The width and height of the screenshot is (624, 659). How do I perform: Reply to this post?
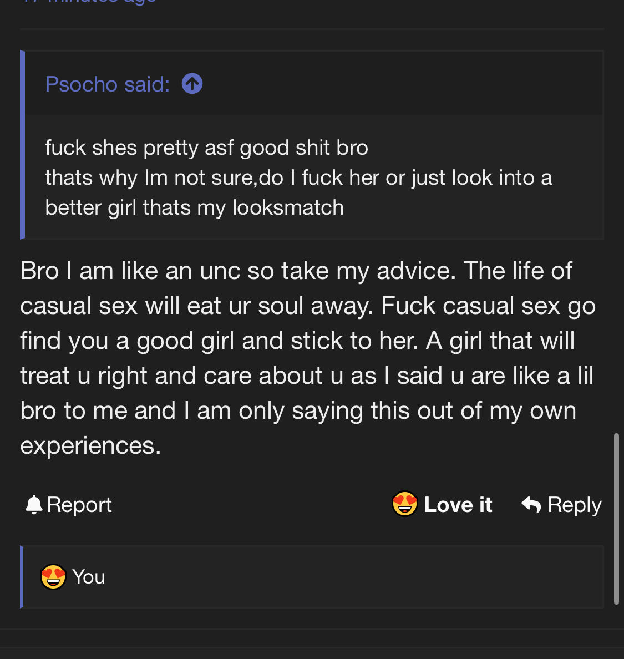(x=561, y=504)
